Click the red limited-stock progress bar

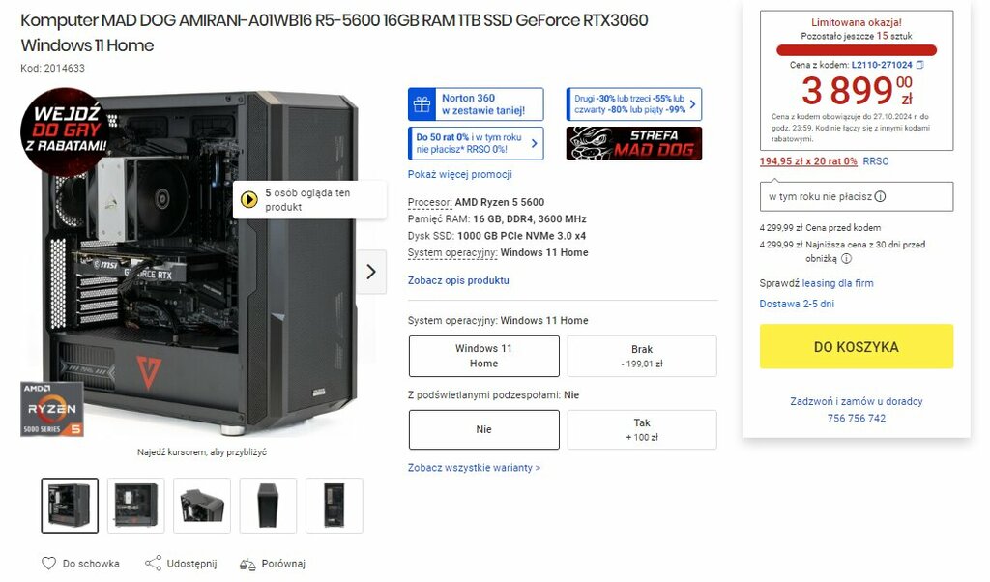pos(857,50)
